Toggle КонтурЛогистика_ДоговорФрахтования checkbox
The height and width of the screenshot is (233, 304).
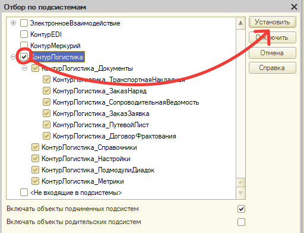[x=46, y=136]
